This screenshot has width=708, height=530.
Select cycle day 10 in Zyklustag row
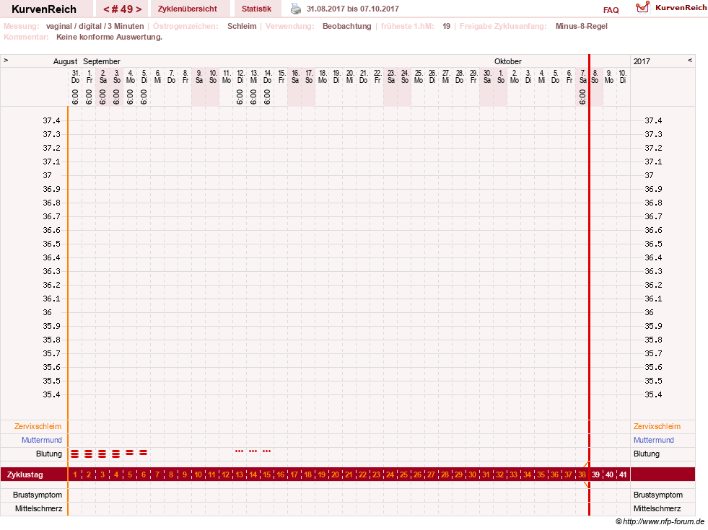click(198, 474)
